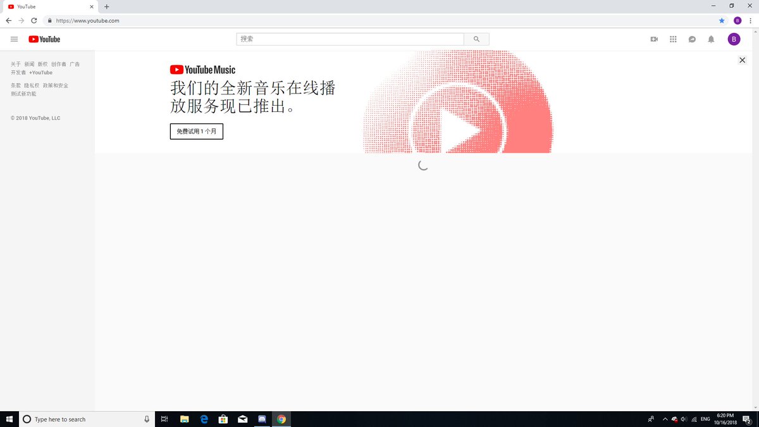Open the Windows Start menu
This screenshot has height=427, width=759.
(9, 419)
